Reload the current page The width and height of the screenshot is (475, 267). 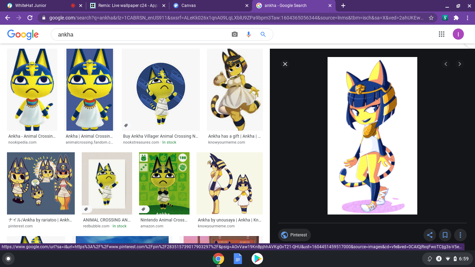tap(30, 18)
